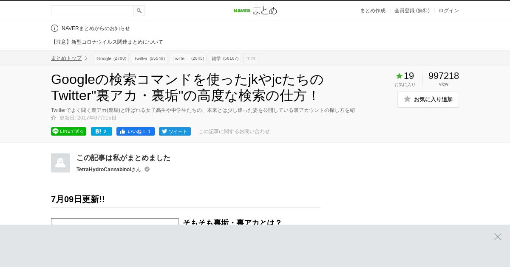
Task: Click the verified check badge icon
Action: (x=147, y=169)
